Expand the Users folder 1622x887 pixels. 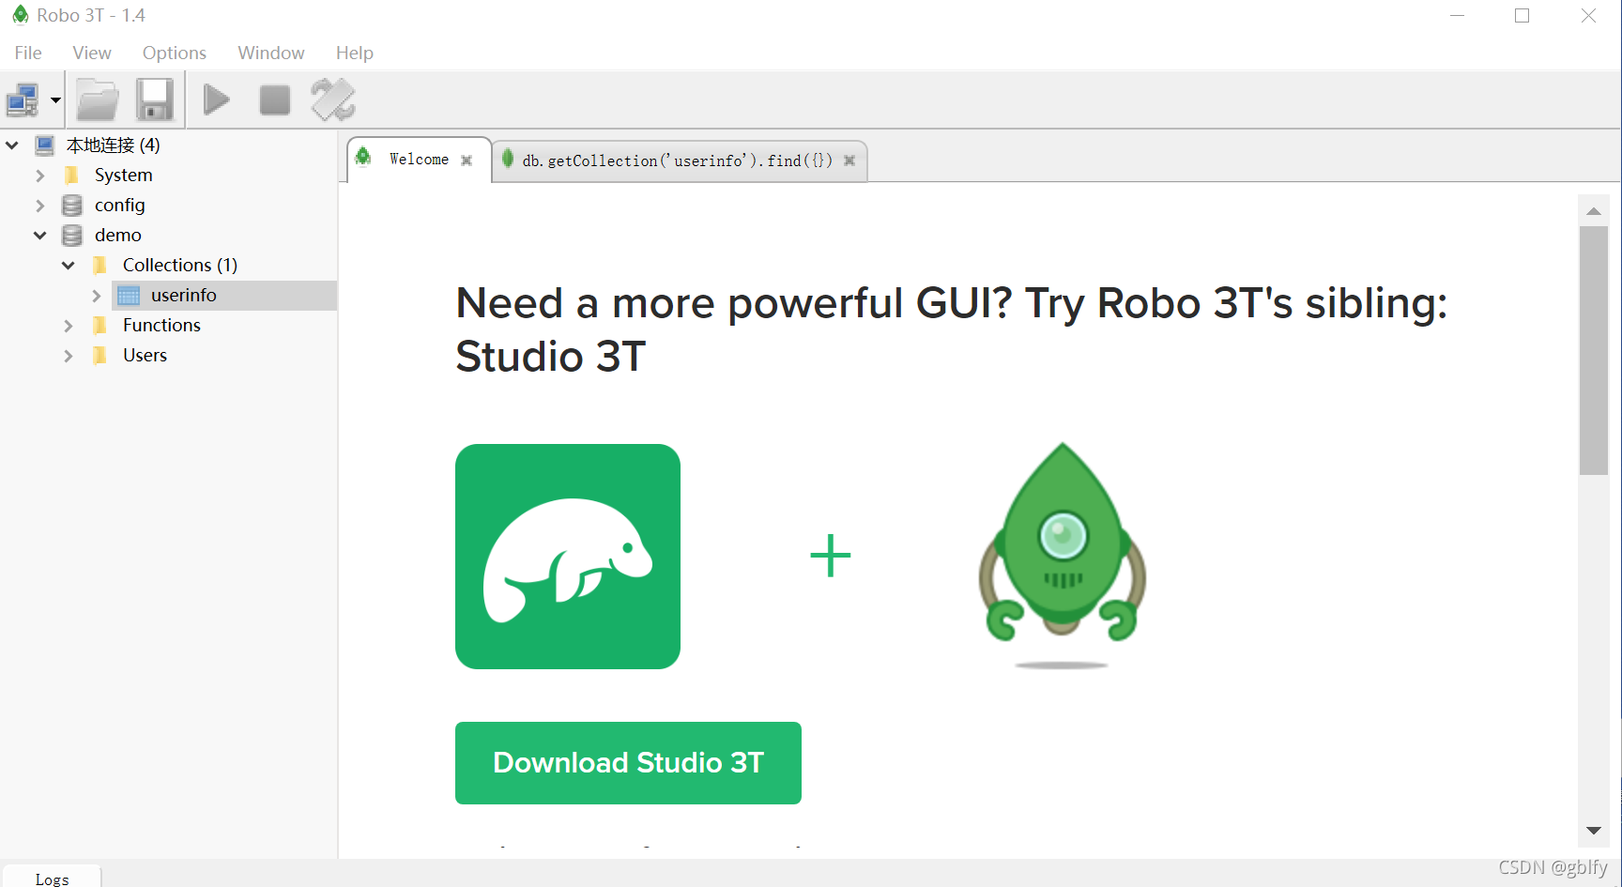pyautogui.click(x=69, y=356)
